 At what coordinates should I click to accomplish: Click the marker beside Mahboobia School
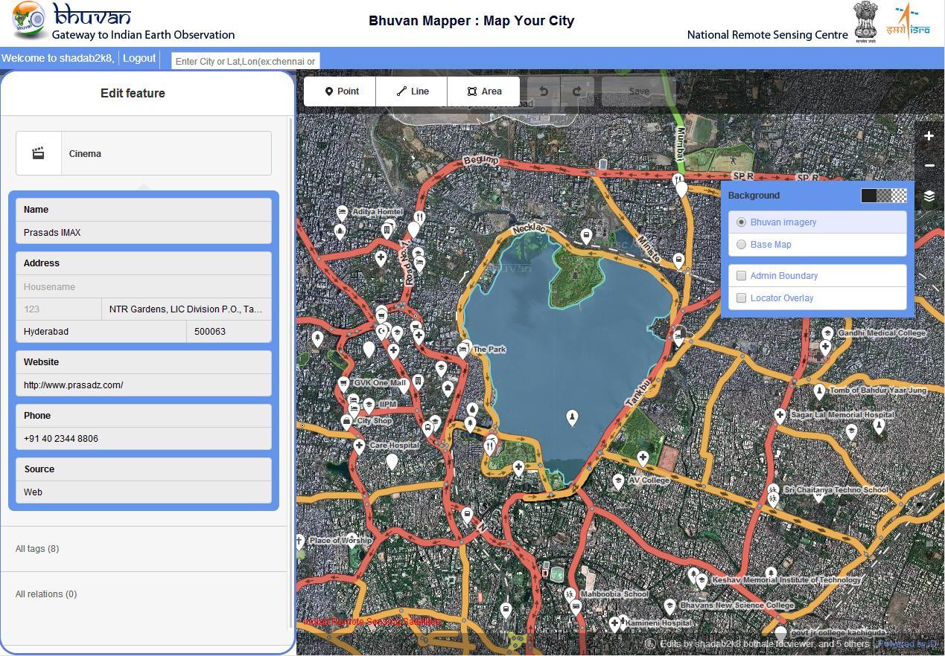click(x=570, y=595)
